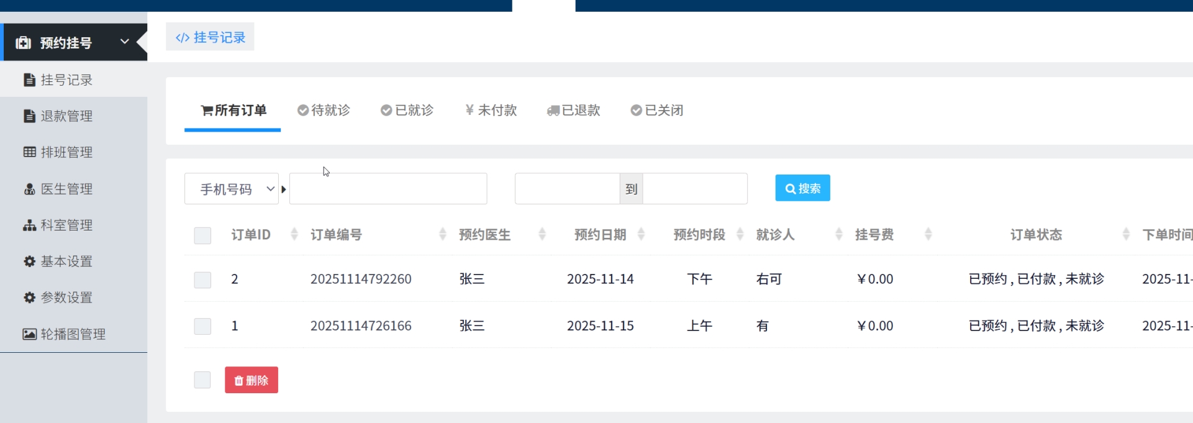Sort the table by 订单ID column arrows

[x=294, y=234]
